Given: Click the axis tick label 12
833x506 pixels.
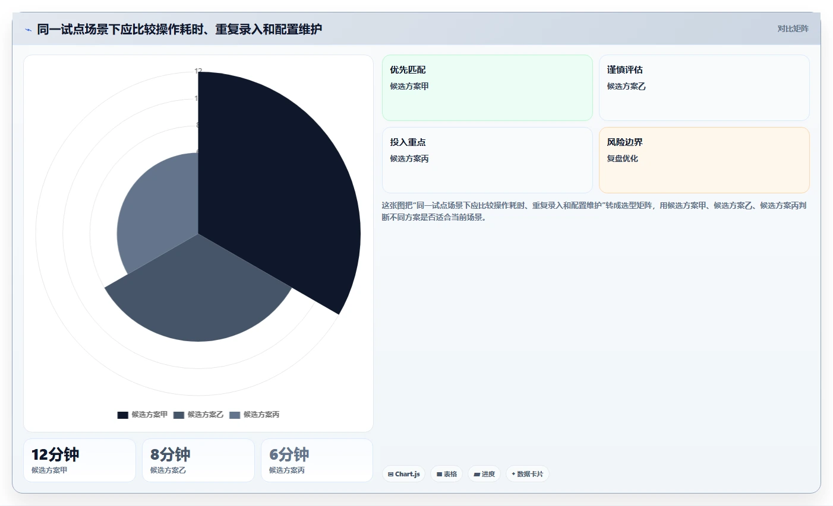Looking at the screenshot, I should [198, 71].
